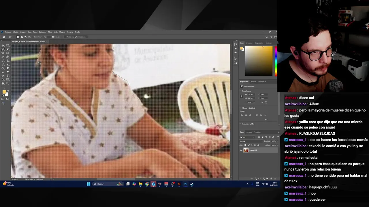Select the Smudge tool

click(7, 68)
